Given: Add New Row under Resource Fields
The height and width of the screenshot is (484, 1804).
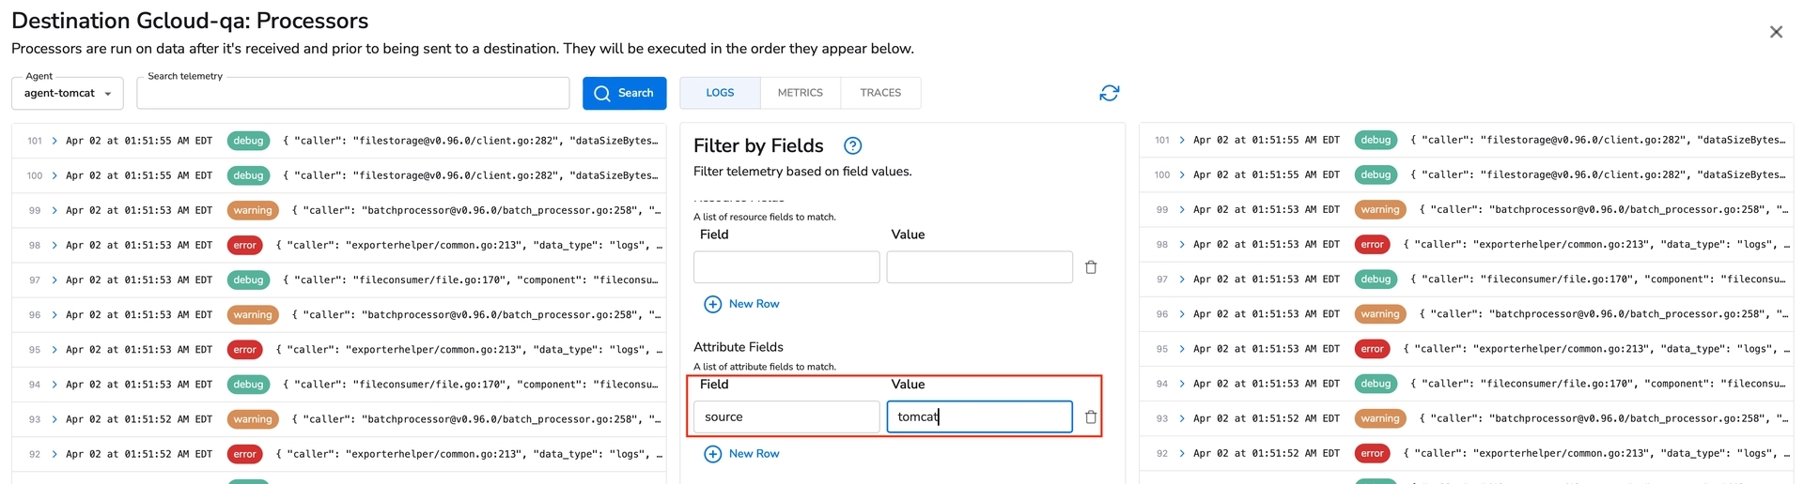Looking at the screenshot, I should 742,304.
